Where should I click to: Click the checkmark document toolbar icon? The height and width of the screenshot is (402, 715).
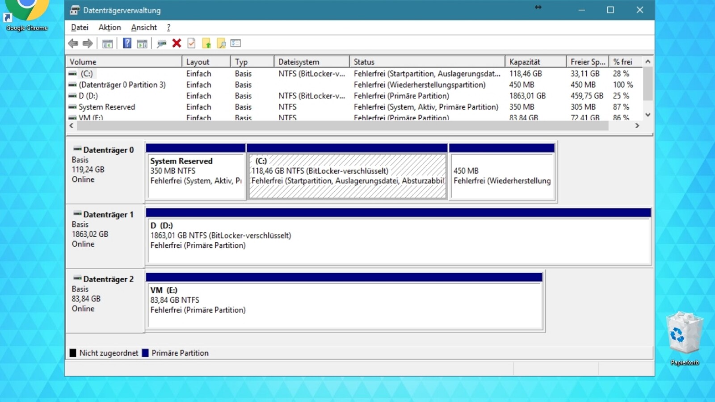191,43
